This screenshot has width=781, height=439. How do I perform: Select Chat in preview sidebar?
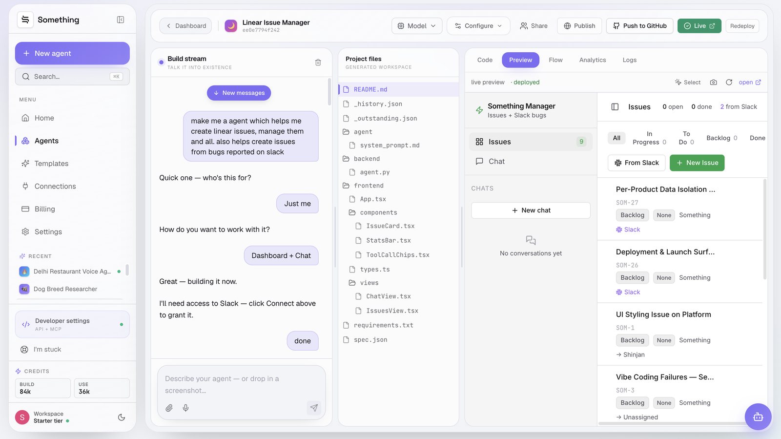click(x=531, y=162)
